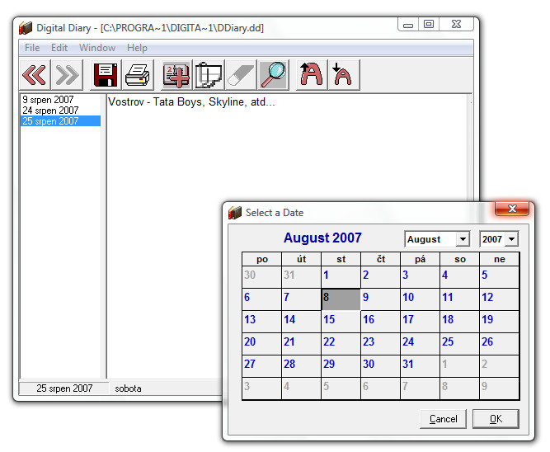This screenshot has height=452, width=550.
Task: Open the Window menu
Action: coord(97,48)
